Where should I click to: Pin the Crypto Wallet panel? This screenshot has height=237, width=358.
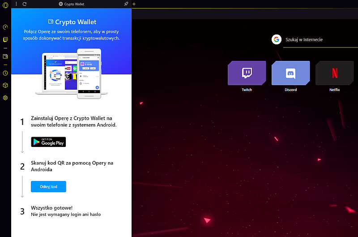coord(126,4)
